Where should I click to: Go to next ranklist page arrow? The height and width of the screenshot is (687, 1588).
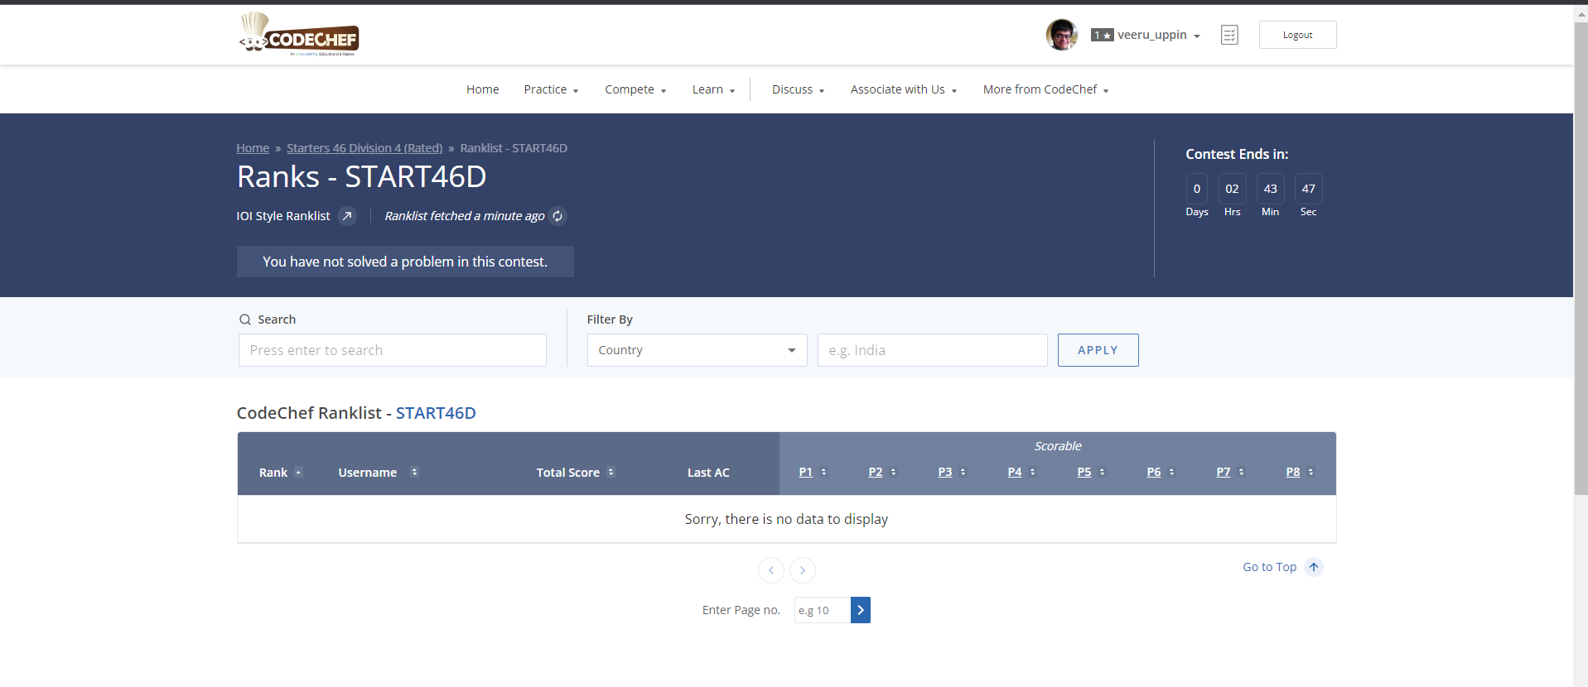click(803, 570)
